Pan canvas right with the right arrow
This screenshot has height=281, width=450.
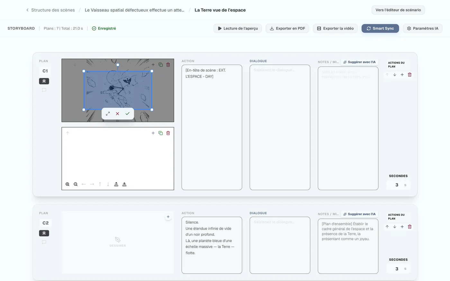coord(92,184)
